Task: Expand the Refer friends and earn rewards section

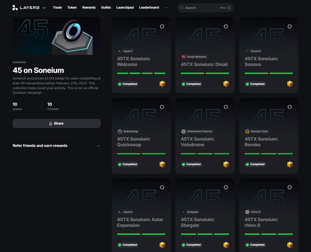Action: (98, 146)
